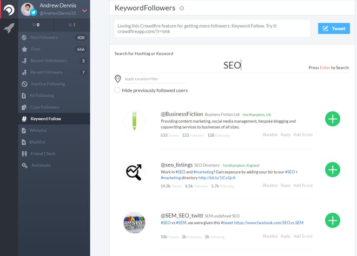Click the Copy Followers icon

24,107
